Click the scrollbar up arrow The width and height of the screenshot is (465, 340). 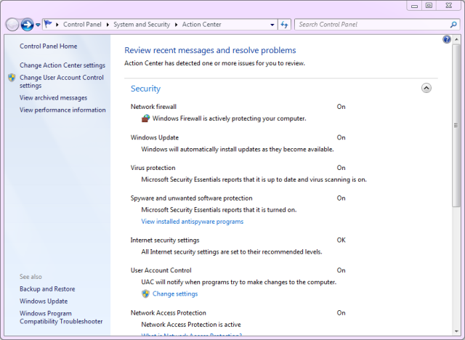(456, 39)
